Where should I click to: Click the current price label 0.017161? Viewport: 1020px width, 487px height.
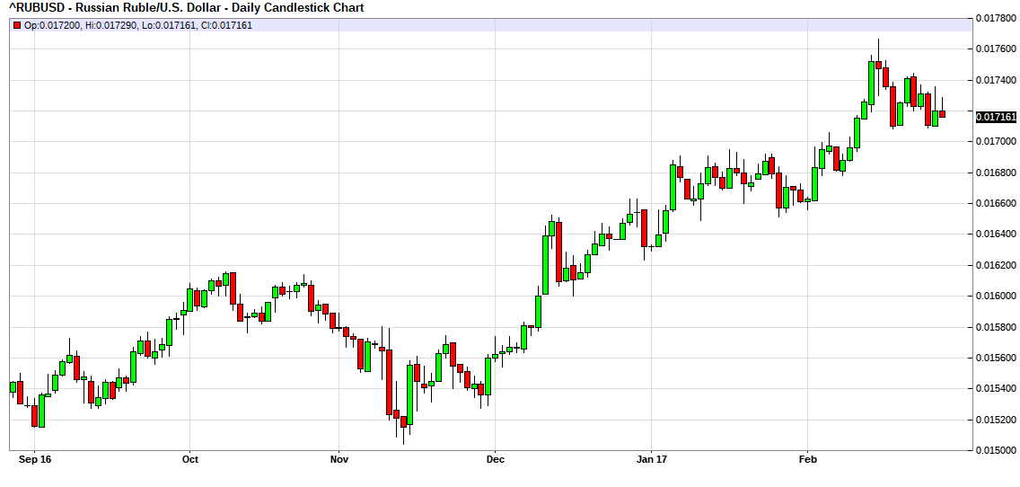point(997,117)
